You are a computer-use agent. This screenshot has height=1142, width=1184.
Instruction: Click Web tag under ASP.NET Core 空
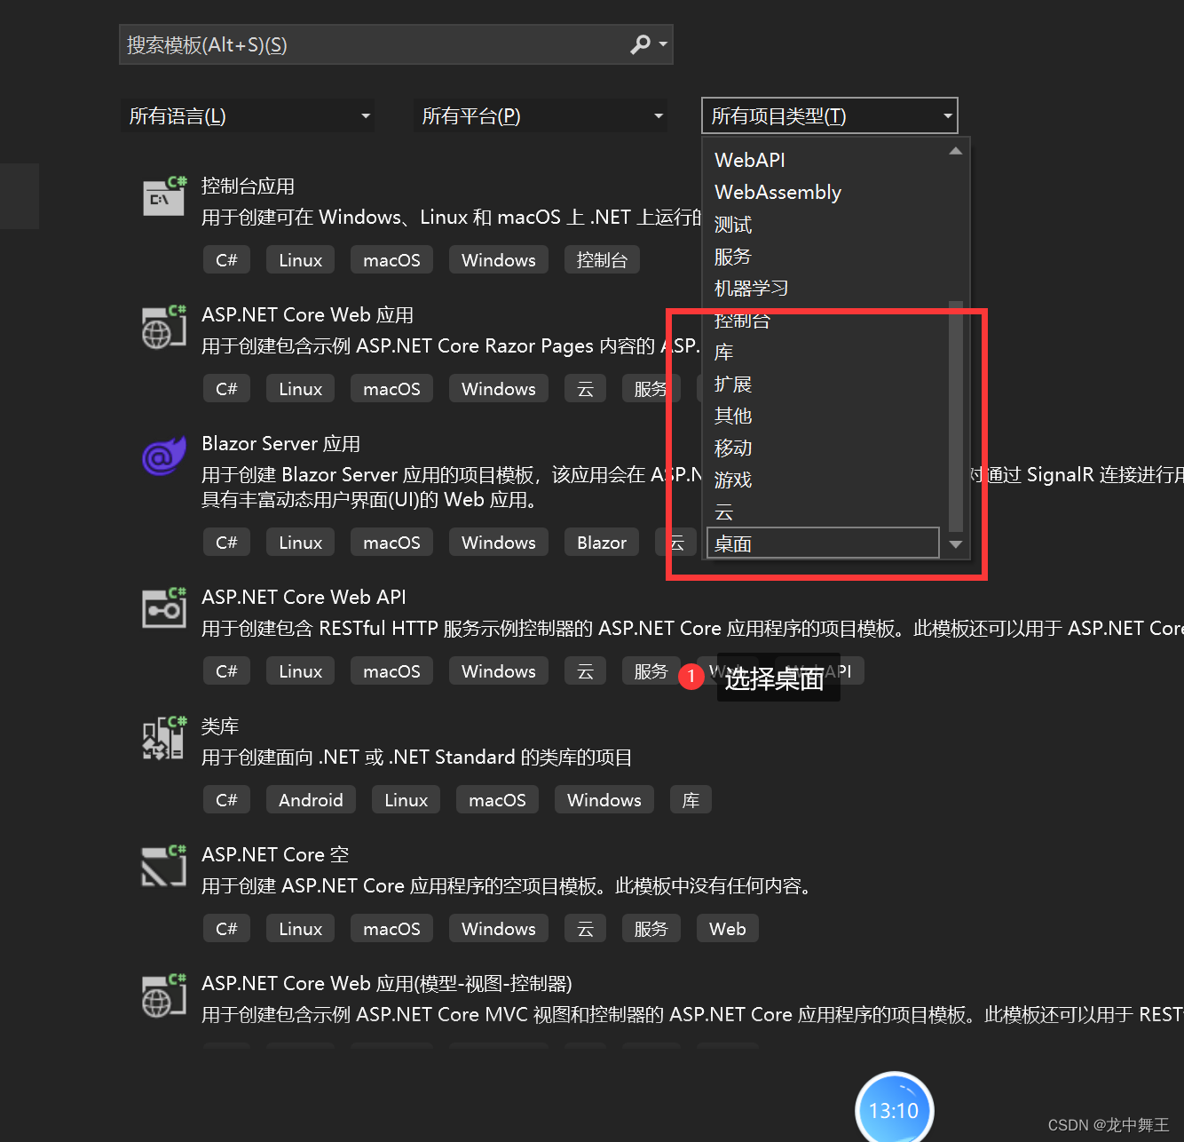728,929
